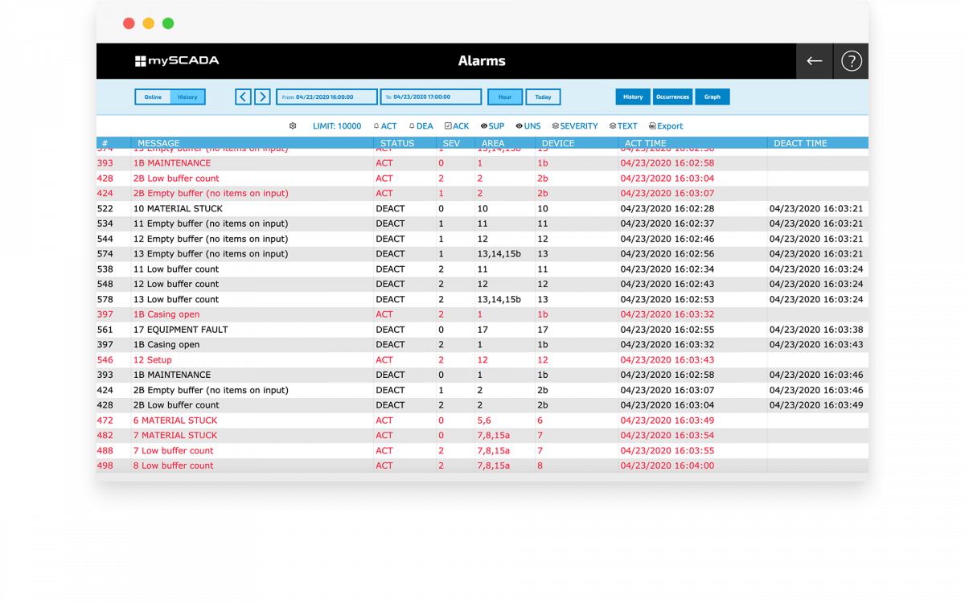Sort by the MESSAGE column header
Viewport: 965px width, 603px height.
click(x=159, y=143)
